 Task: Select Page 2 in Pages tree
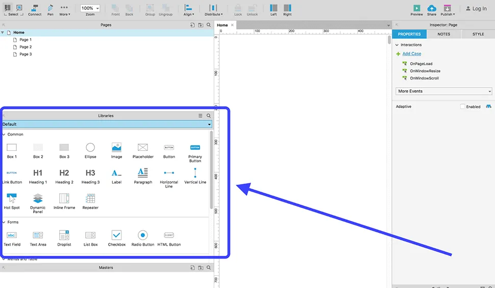tap(26, 47)
